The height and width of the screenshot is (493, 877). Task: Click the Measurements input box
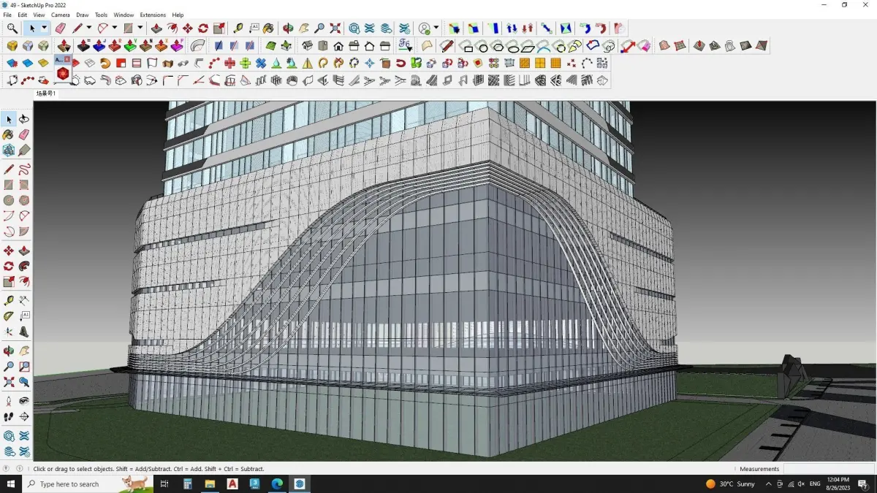[x=828, y=469]
